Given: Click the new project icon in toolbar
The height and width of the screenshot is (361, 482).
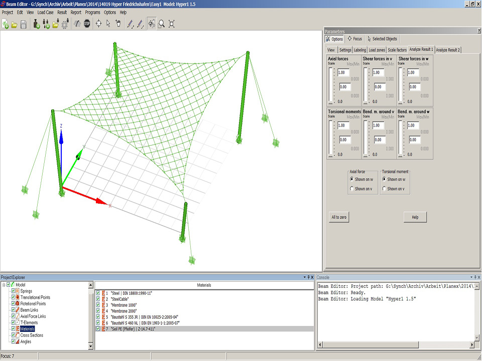Looking at the screenshot, I should [x=5, y=24].
